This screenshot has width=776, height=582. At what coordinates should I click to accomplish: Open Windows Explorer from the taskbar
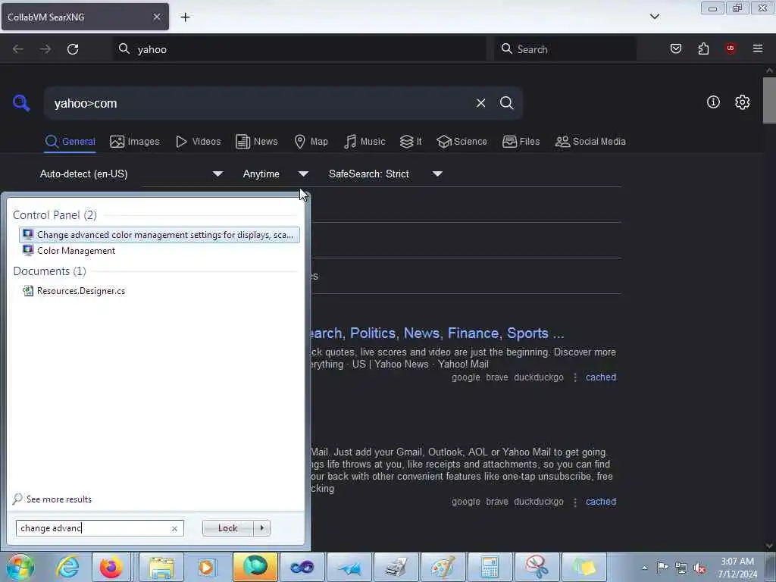[161, 567]
